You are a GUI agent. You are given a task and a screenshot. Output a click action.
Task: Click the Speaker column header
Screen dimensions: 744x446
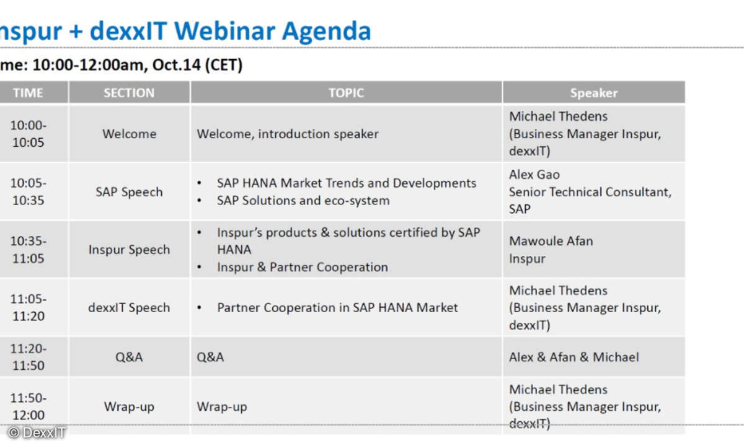tap(593, 92)
